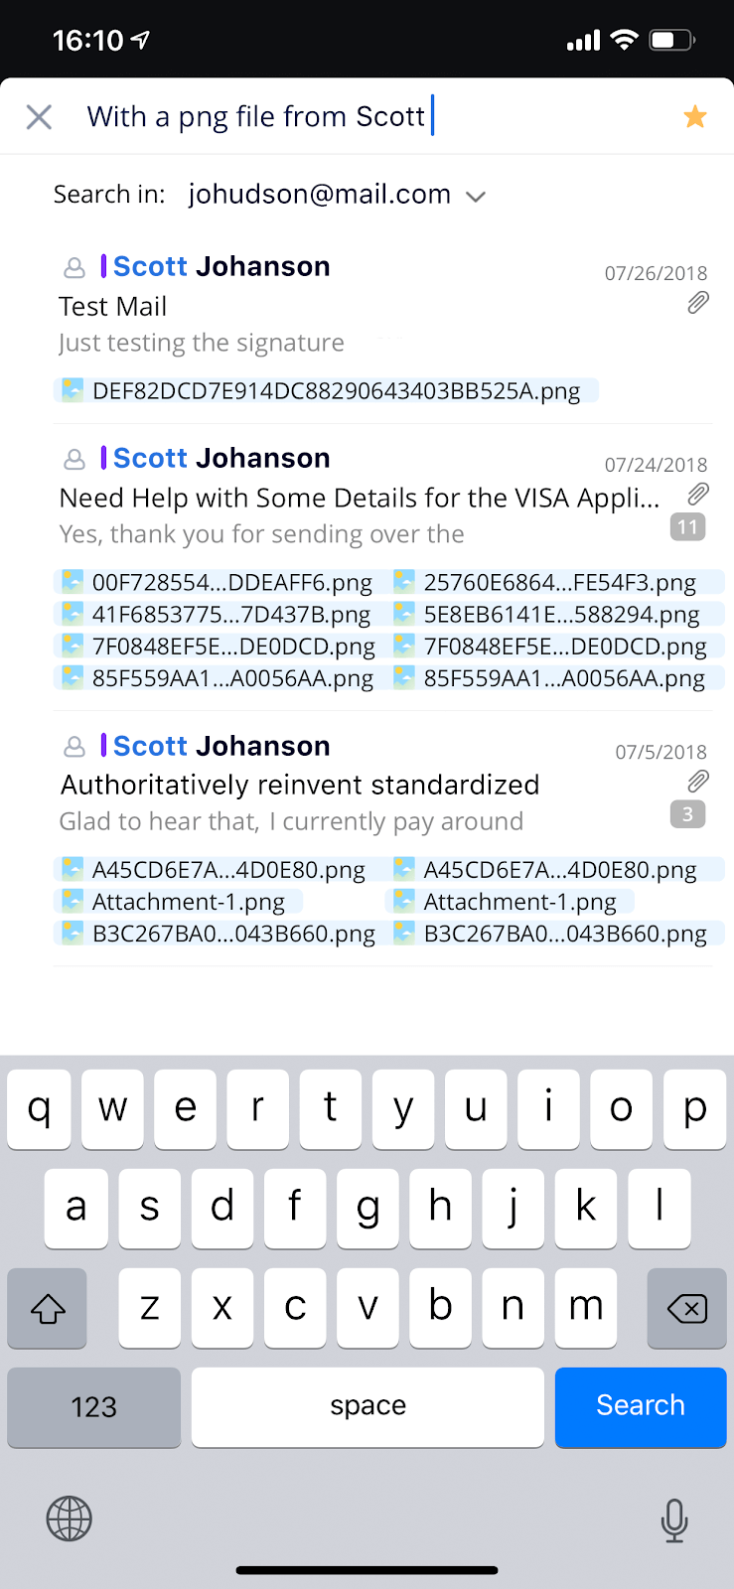Tap the star icon to save this search

click(x=694, y=116)
